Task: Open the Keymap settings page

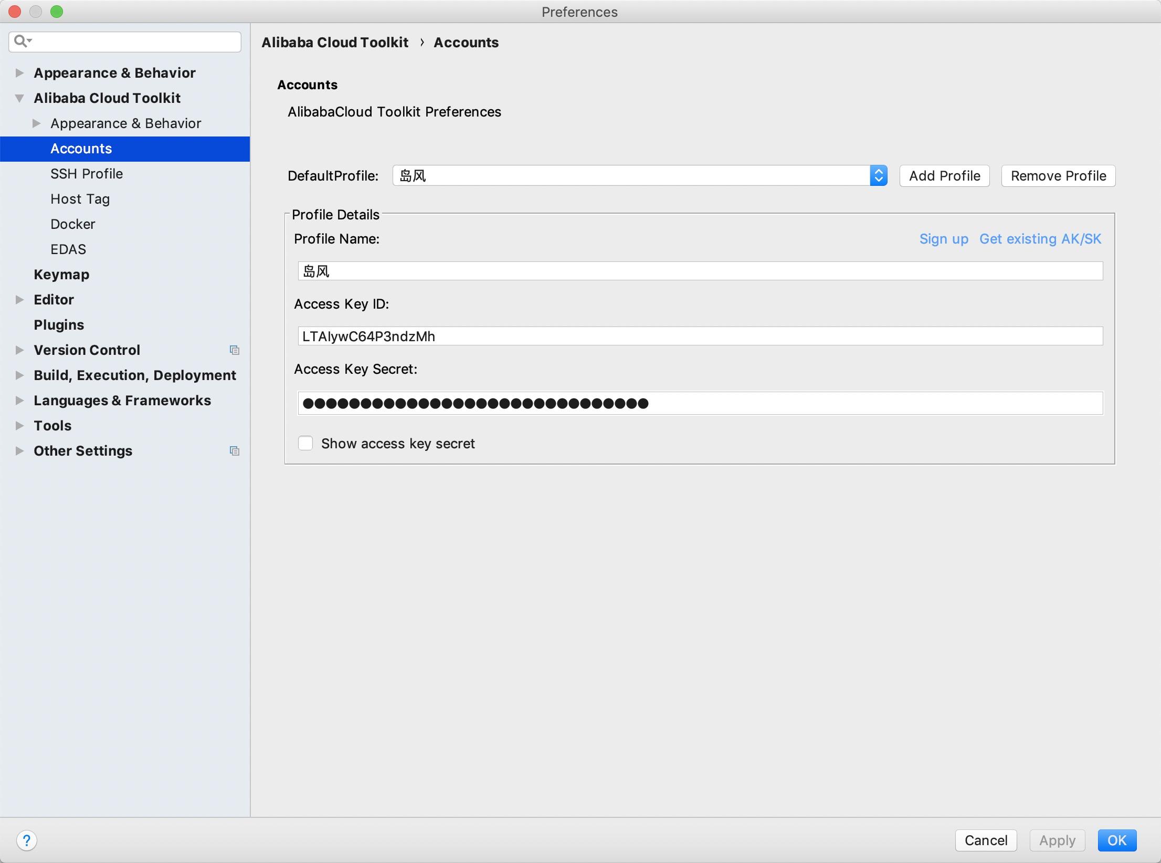Action: tap(61, 275)
